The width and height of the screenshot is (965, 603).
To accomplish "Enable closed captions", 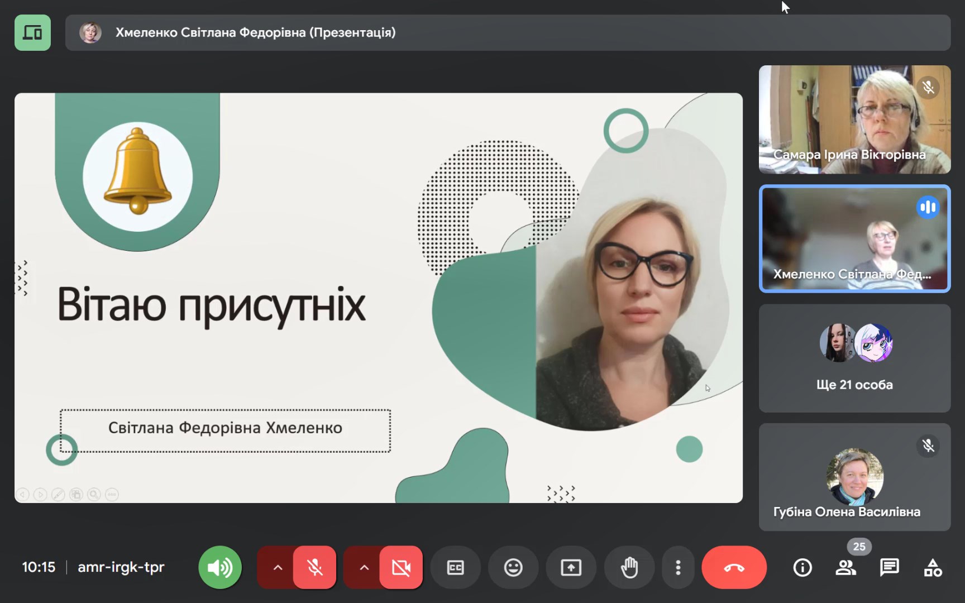I will point(456,568).
